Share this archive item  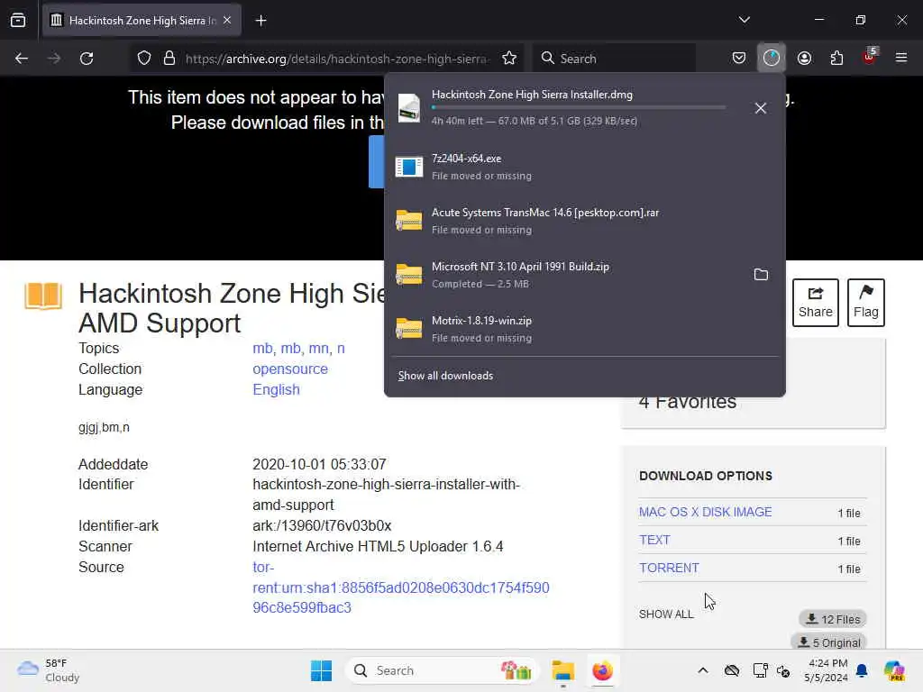[x=815, y=303]
